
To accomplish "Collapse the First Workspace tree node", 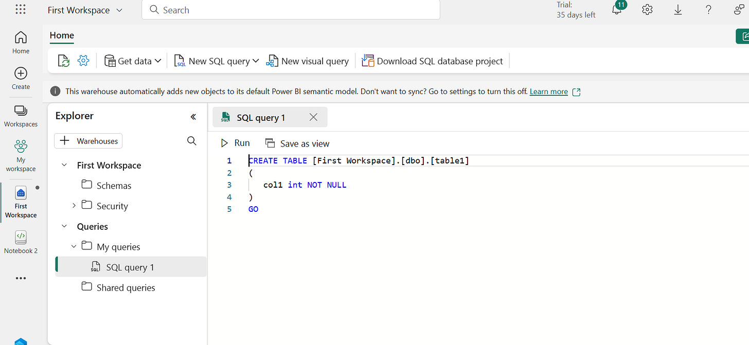I will 64,165.
